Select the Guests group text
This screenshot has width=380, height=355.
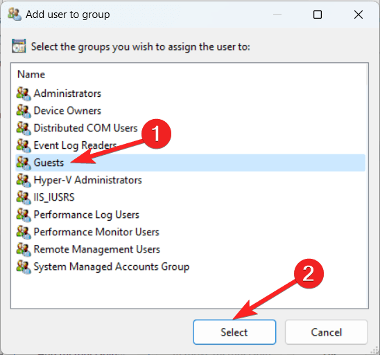click(x=49, y=163)
